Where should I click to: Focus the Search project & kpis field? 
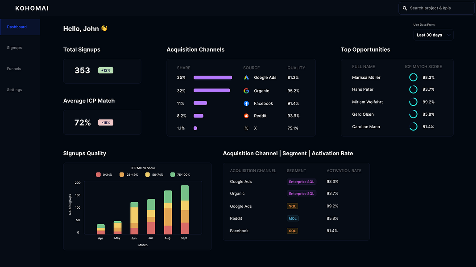pyautogui.click(x=436, y=8)
